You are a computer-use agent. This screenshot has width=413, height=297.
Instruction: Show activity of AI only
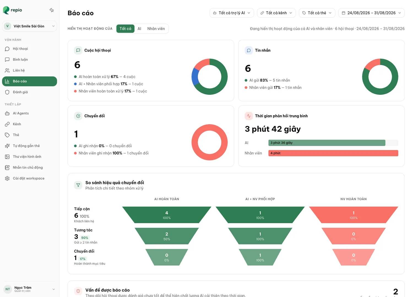pyautogui.click(x=139, y=29)
